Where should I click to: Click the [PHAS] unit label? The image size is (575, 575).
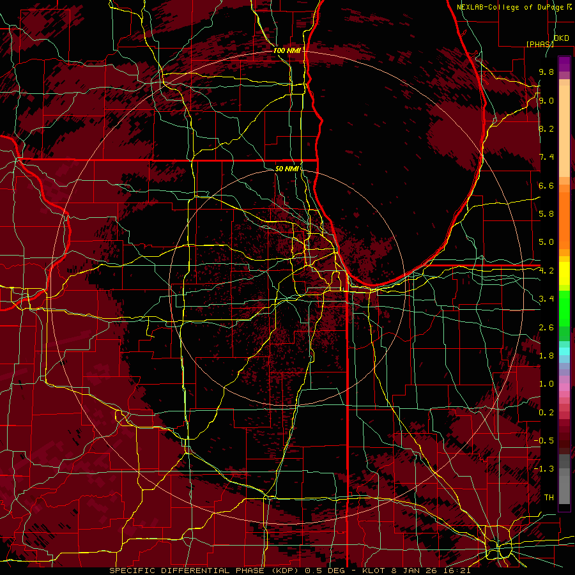(540, 44)
